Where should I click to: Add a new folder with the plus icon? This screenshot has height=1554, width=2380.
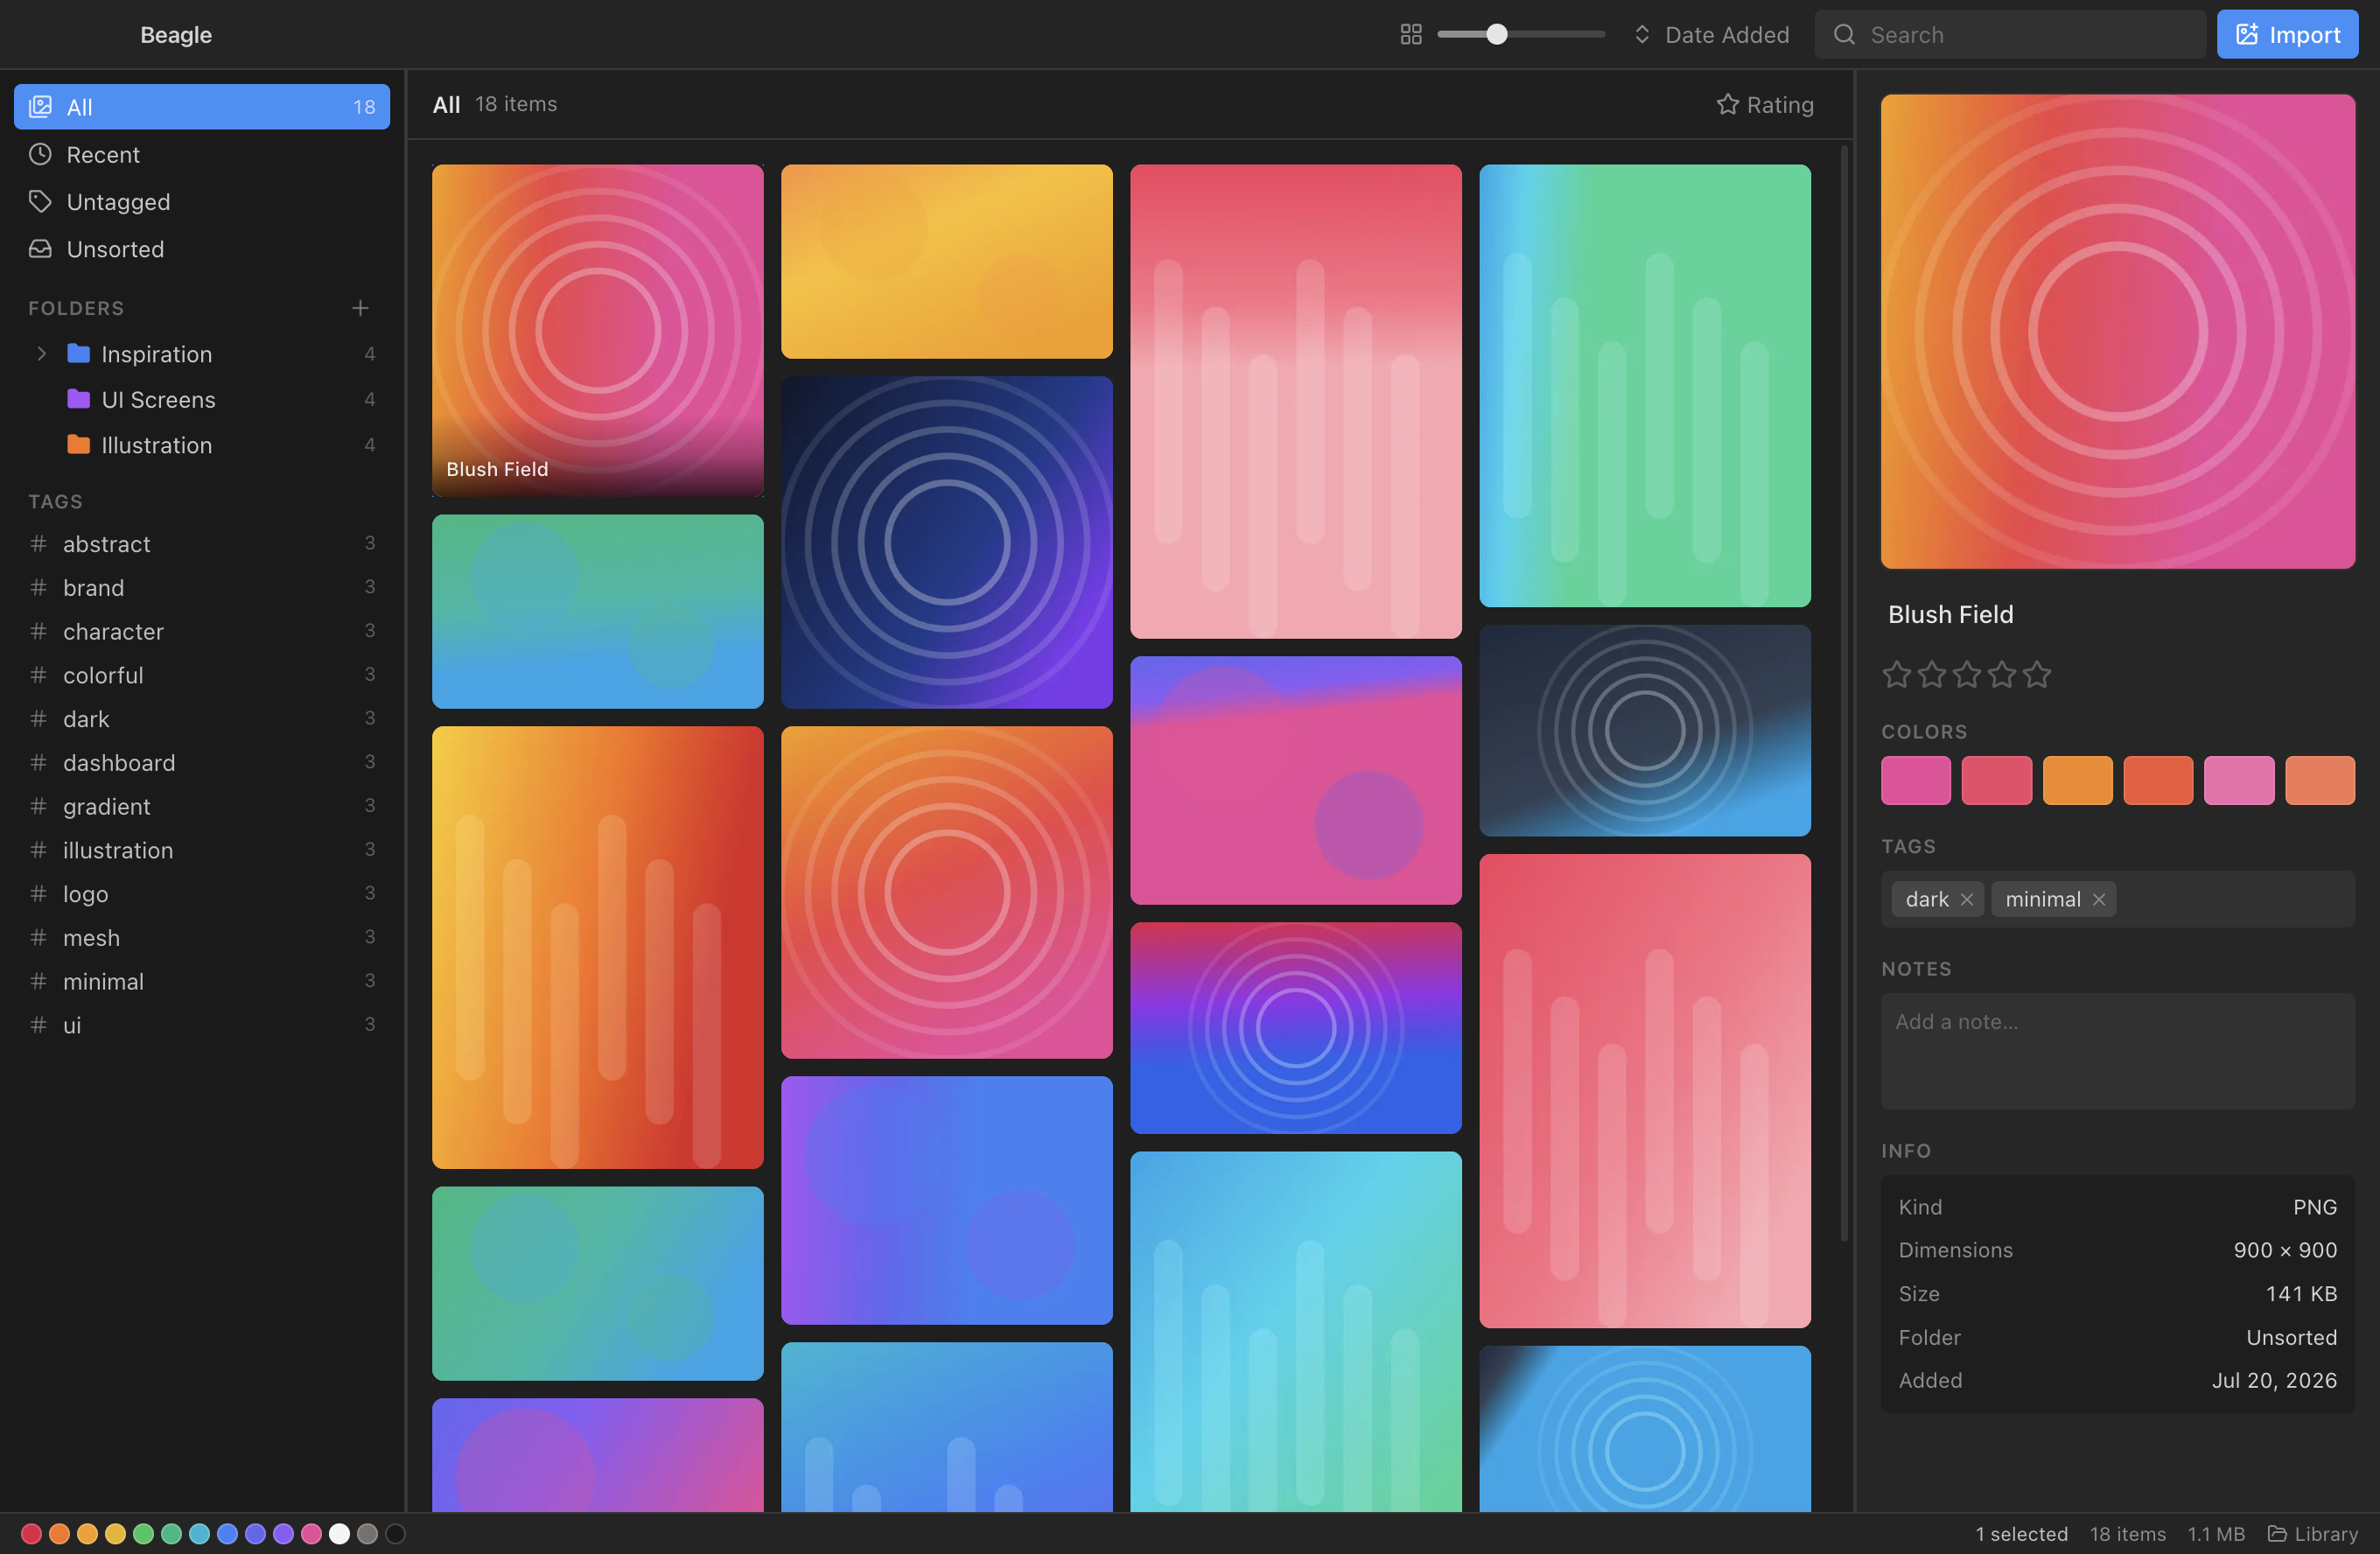pyautogui.click(x=360, y=308)
